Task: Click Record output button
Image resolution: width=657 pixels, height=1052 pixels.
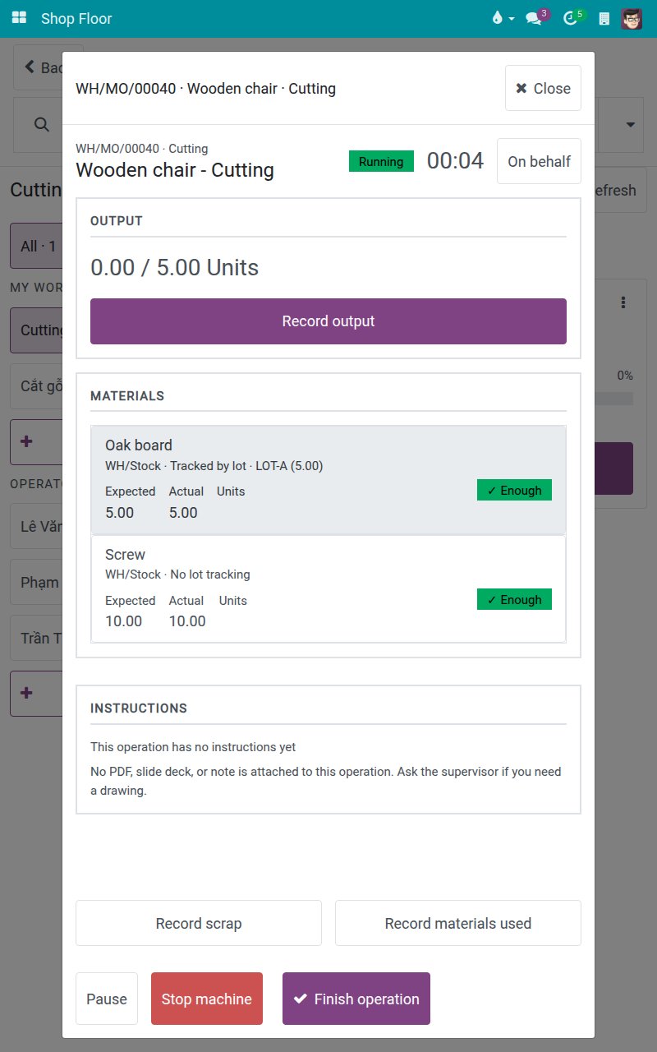Action: click(328, 321)
